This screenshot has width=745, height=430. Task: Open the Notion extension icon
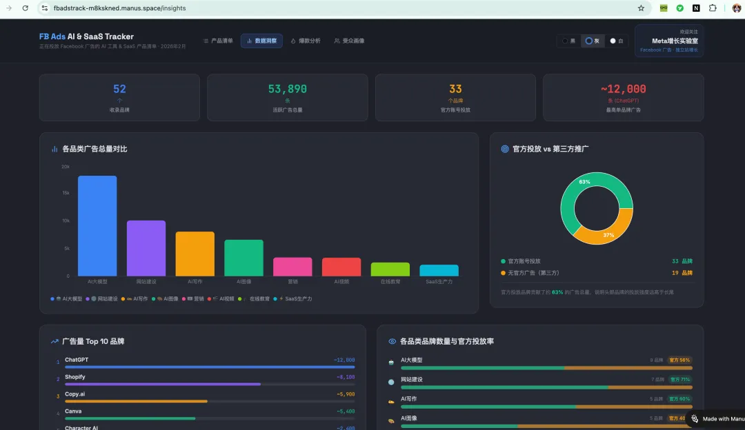696,8
